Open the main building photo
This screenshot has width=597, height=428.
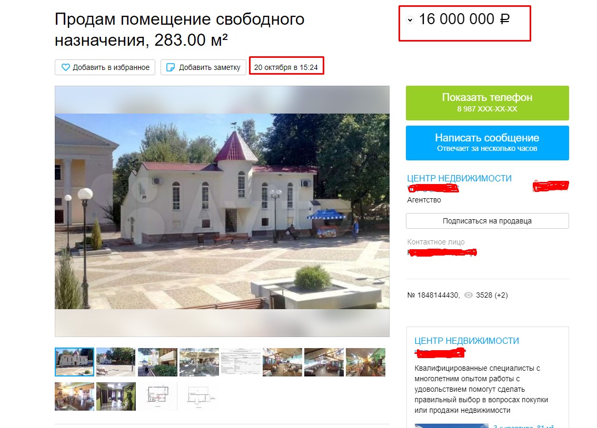pyautogui.click(x=222, y=211)
